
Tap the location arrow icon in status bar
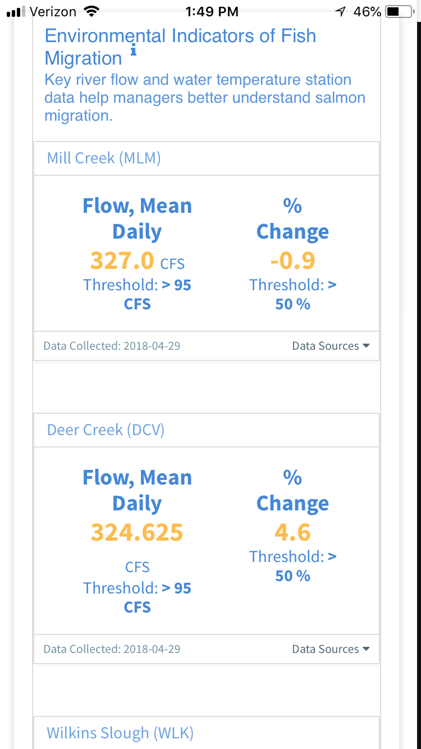tap(341, 11)
